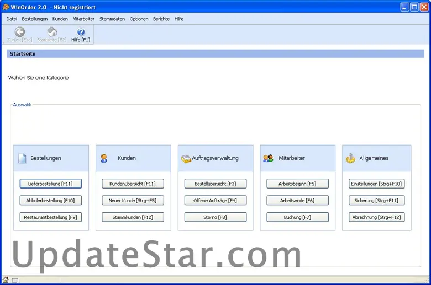Click the house icon in status bar
Viewport: 431px width, 285px height.
[x=6, y=280]
